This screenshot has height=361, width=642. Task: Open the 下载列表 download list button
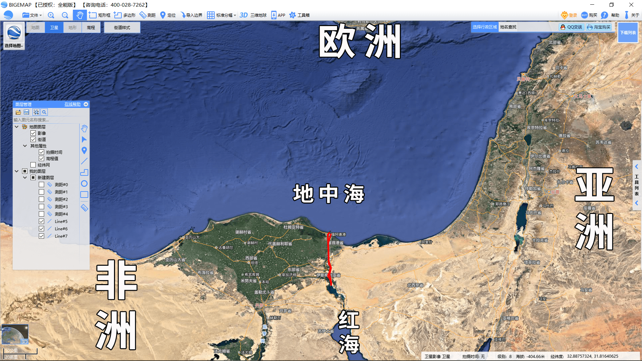(x=628, y=33)
